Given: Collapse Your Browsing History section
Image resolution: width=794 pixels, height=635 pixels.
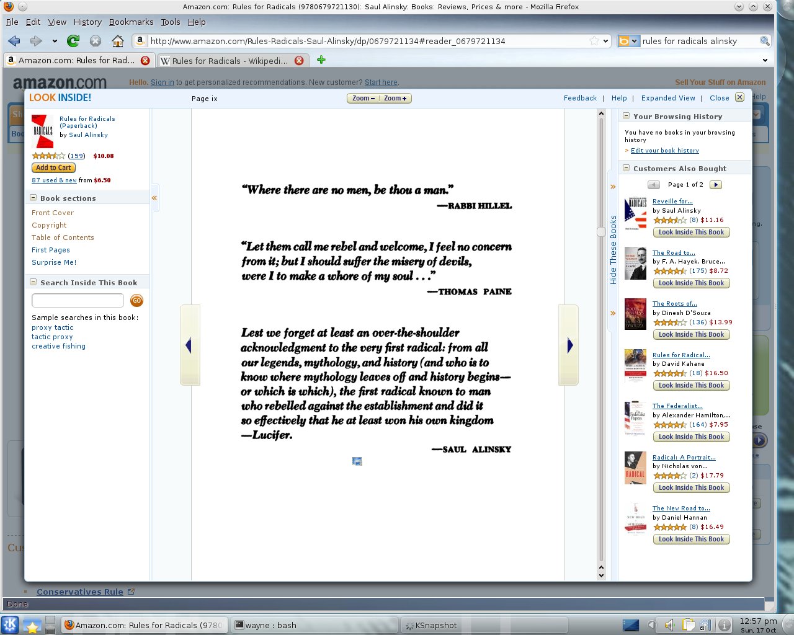Looking at the screenshot, I should click(627, 116).
